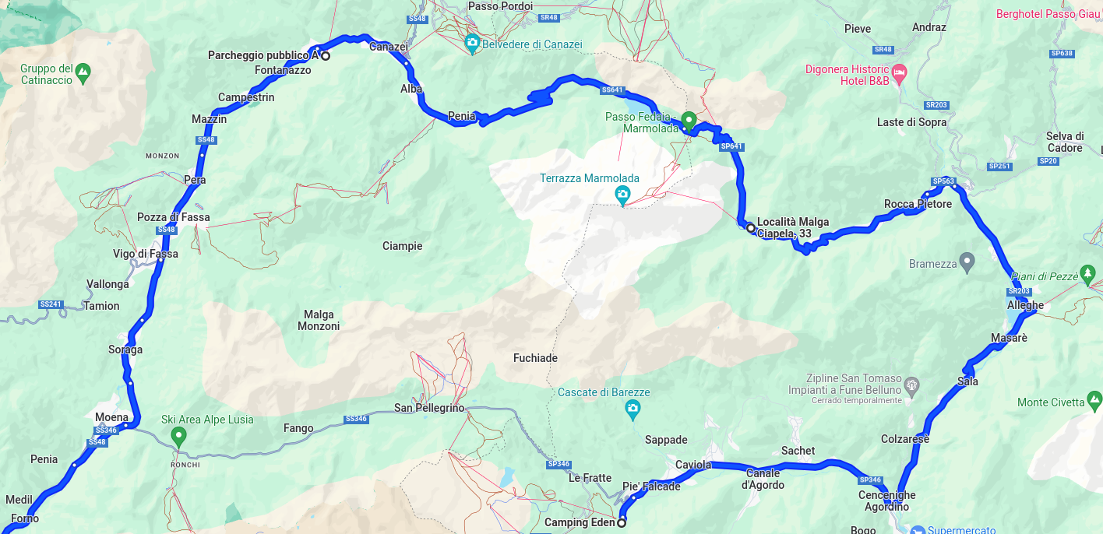
Task: Select the Zipline San Tomaso marker icon
Action: (x=913, y=385)
